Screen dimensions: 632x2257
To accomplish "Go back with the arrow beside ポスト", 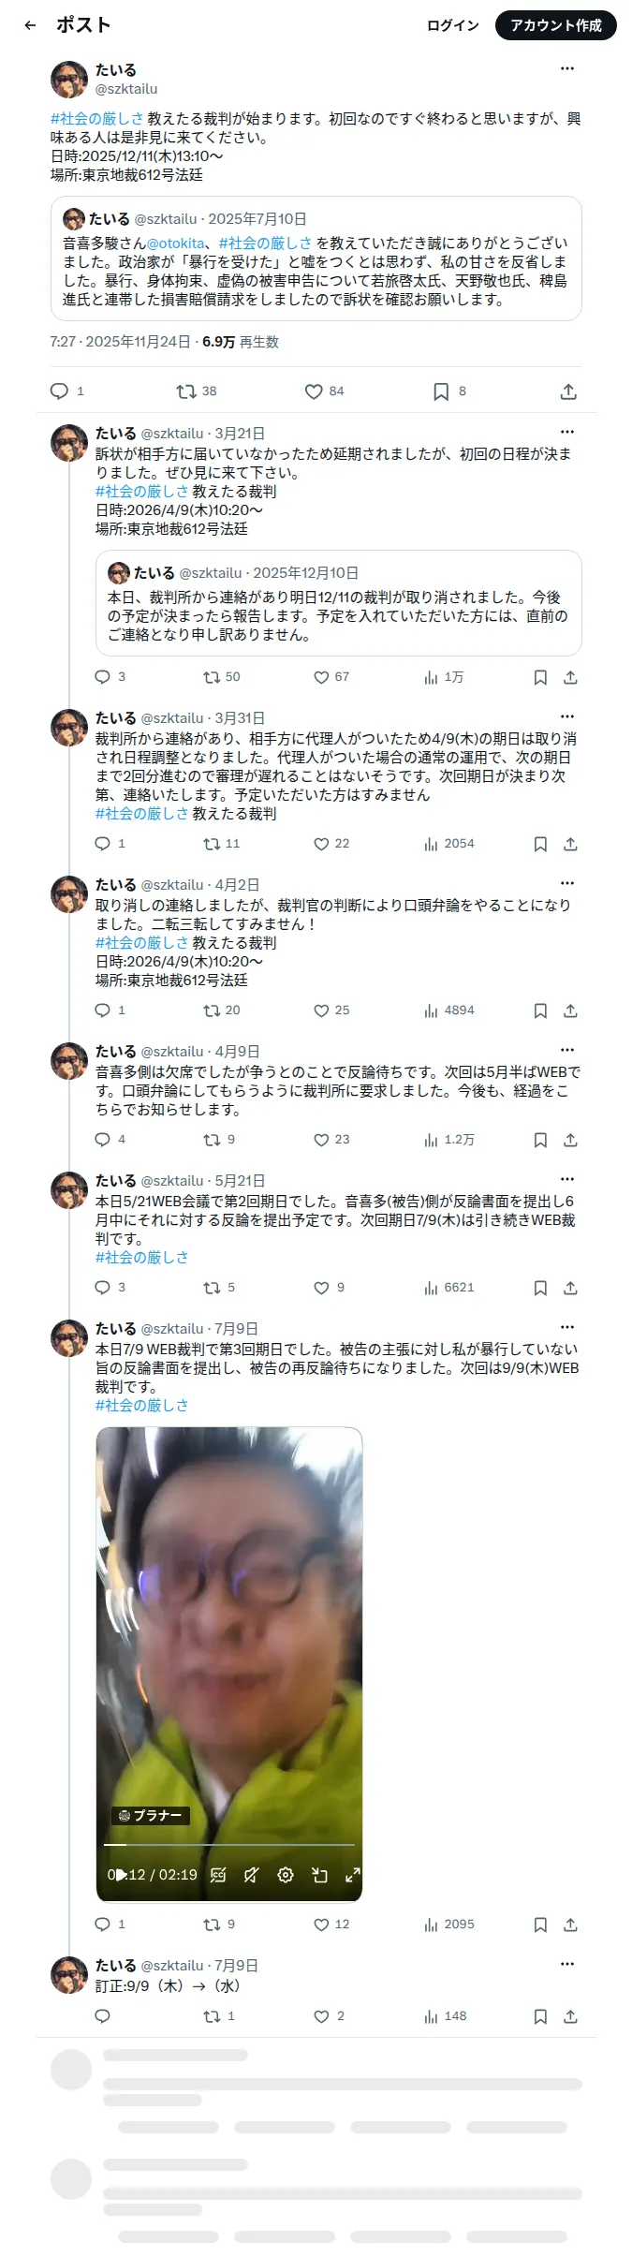I will point(30,25).
